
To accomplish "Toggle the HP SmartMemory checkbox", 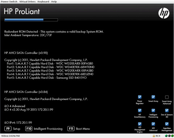I will click(x=140, y=111).
